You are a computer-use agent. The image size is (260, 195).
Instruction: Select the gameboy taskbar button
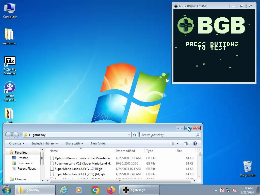(35, 190)
